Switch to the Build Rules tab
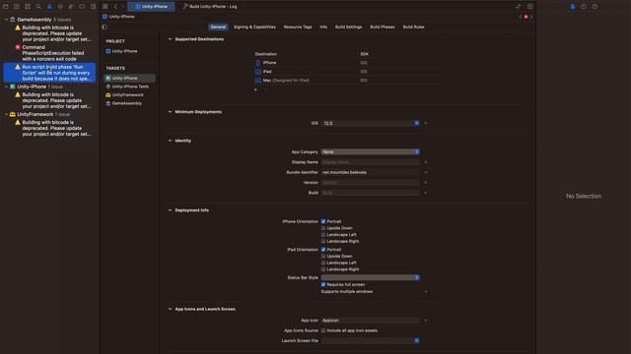This screenshot has height=354, width=631. (x=414, y=27)
